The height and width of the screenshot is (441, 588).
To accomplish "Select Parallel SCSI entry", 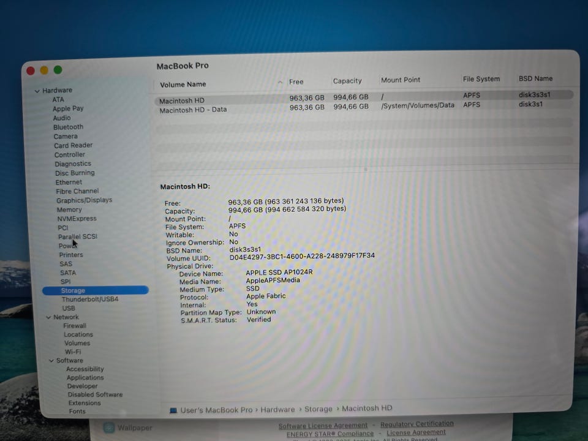I will tap(78, 236).
